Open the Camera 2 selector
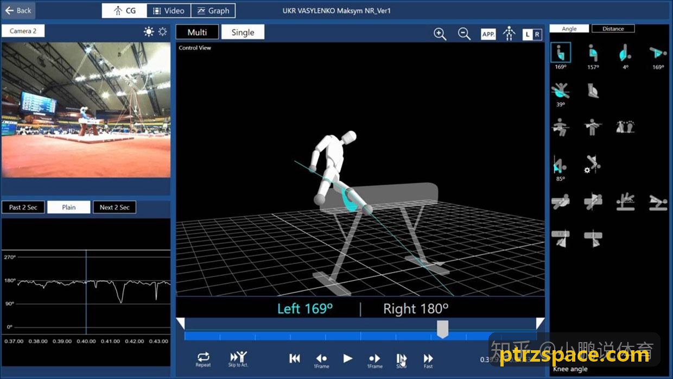This screenshot has width=673, height=379. point(23,31)
